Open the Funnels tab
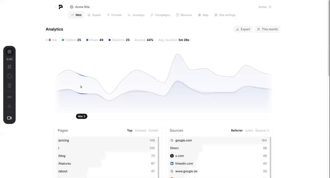 point(114,15)
